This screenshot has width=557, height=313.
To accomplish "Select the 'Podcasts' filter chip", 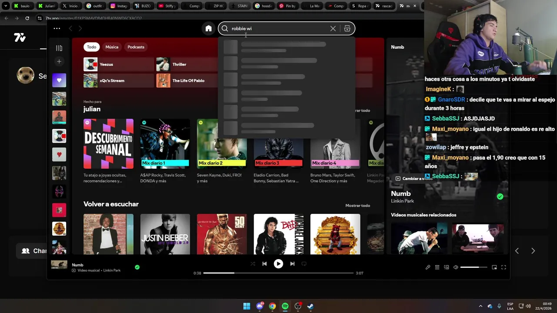I will tap(136, 47).
